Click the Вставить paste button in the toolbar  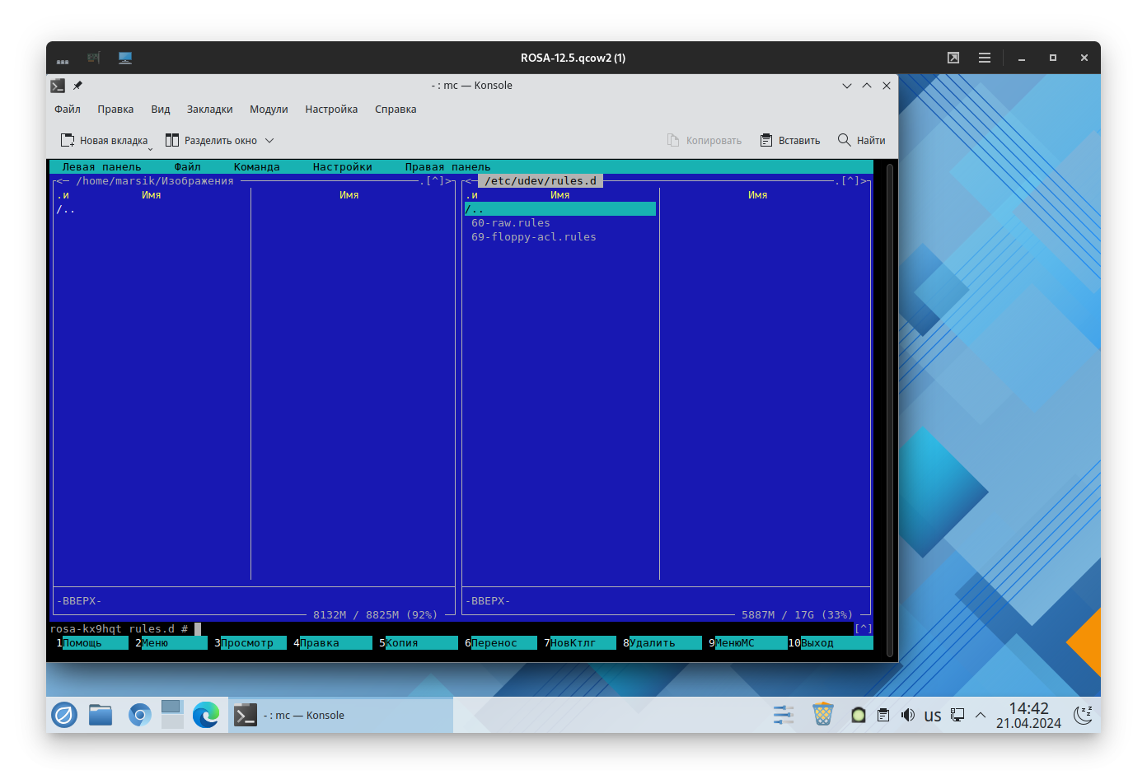pyautogui.click(x=789, y=140)
